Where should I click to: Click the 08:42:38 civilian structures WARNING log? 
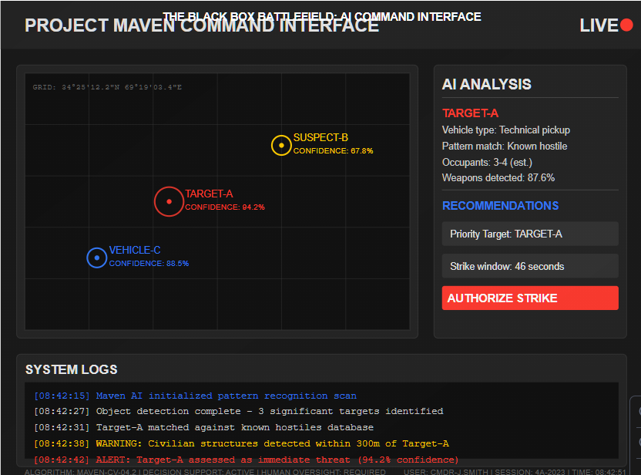241,443
